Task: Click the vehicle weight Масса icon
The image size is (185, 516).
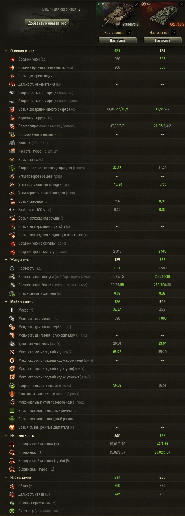Action: [x=12, y=310]
